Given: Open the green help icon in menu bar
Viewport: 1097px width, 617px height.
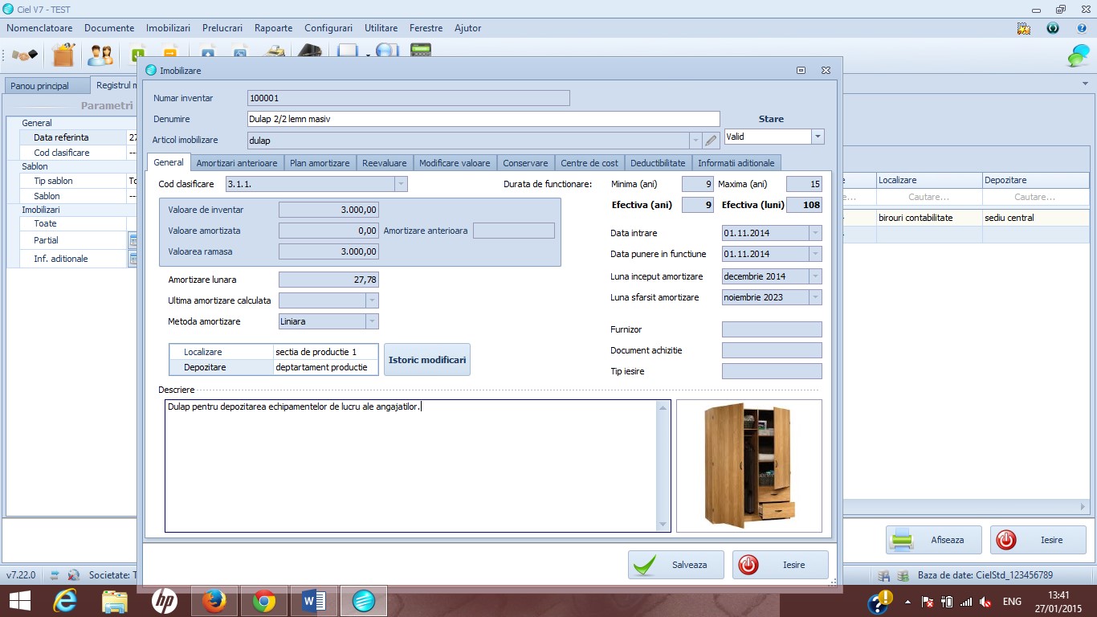Looking at the screenshot, I should [1053, 28].
